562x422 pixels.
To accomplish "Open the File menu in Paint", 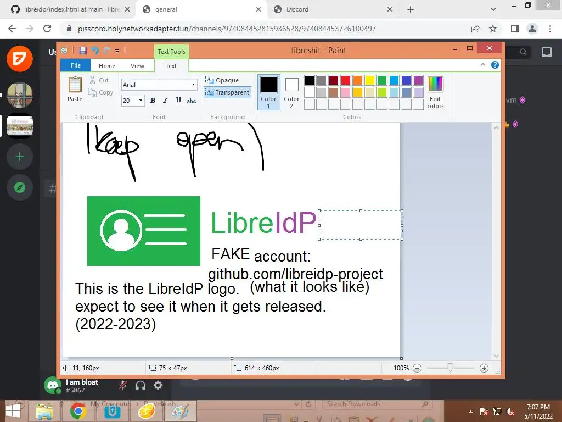I will (76, 65).
